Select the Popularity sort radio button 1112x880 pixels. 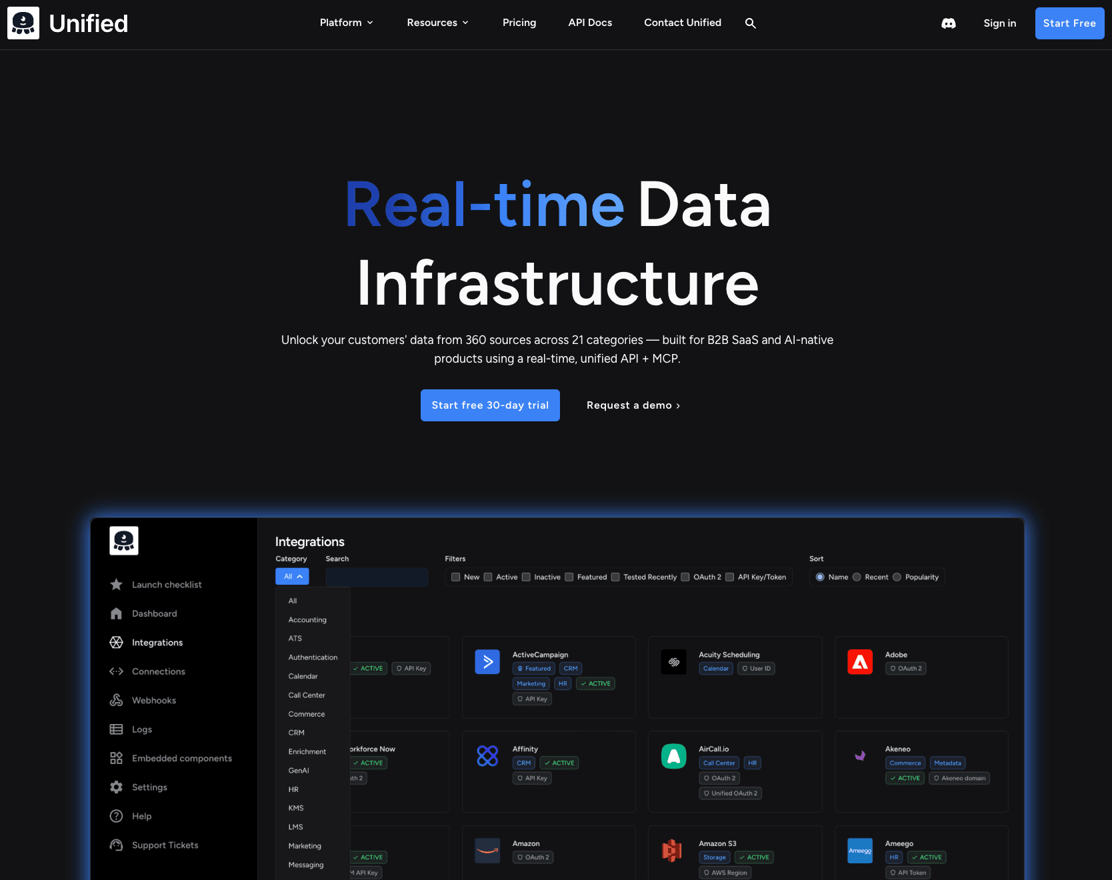[x=897, y=577]
